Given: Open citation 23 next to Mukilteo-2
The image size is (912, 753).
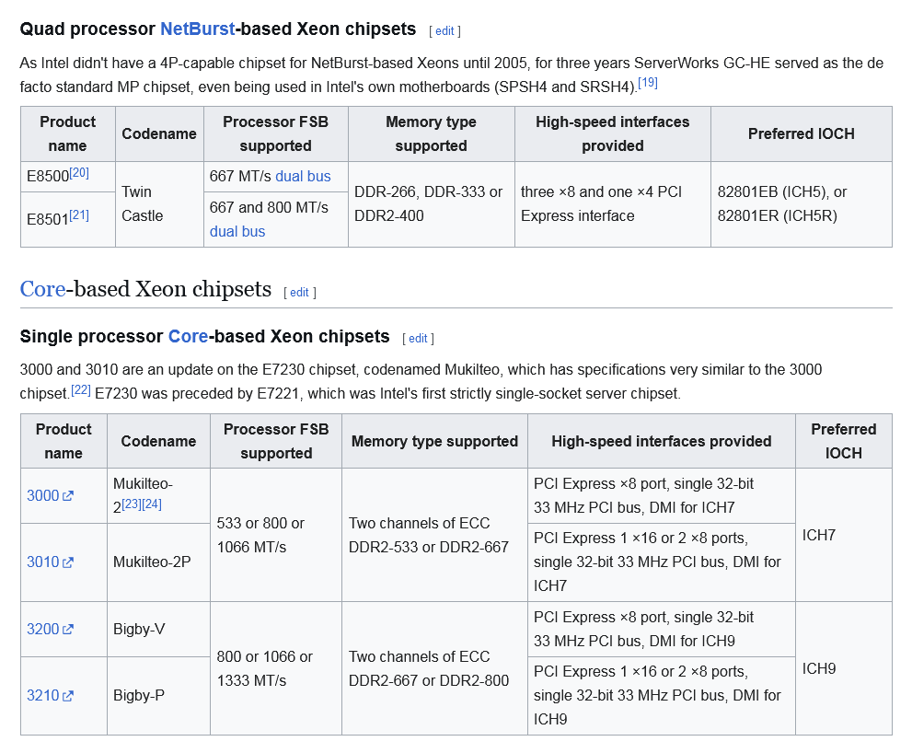Looking at the screenshot, I should (132, 504).
